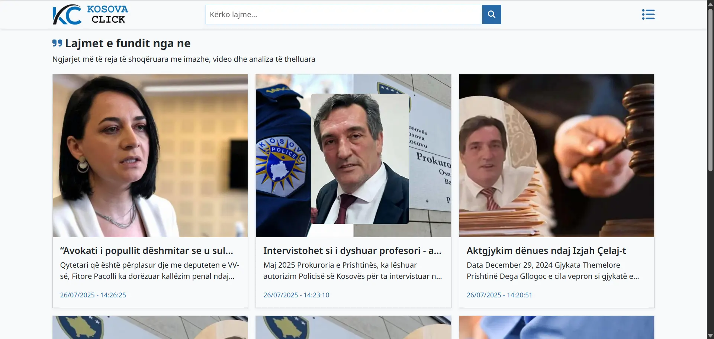Viewport: 714px width, 339px height.
Task: Open article photo of woman in white blazer
Action: [x=150, y=155]
